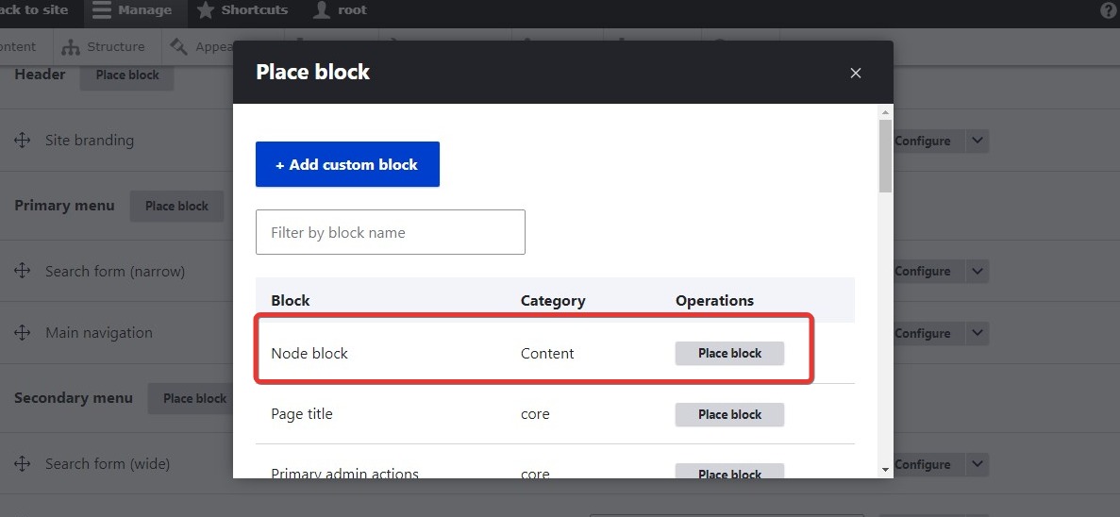Click the Structure hierarchy icon
This screenshot has width=1120, height=517.
(71, 47)
